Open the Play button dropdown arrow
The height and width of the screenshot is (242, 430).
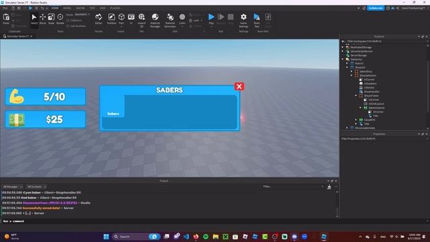[211, 26]
